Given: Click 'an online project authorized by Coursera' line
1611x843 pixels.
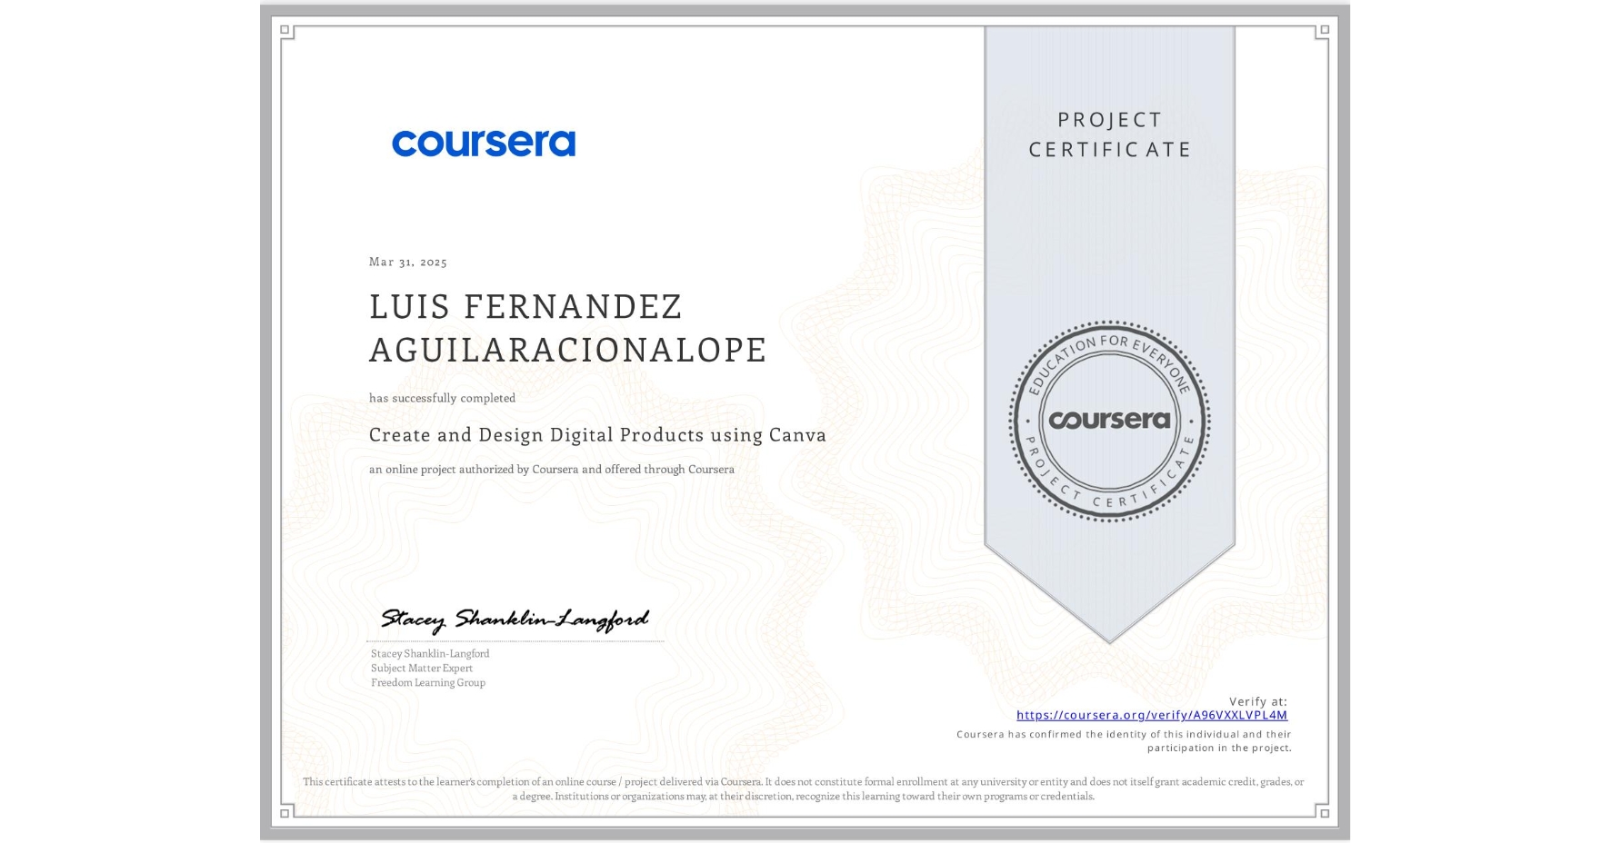Looking at the screenshot, I should 552,470.
